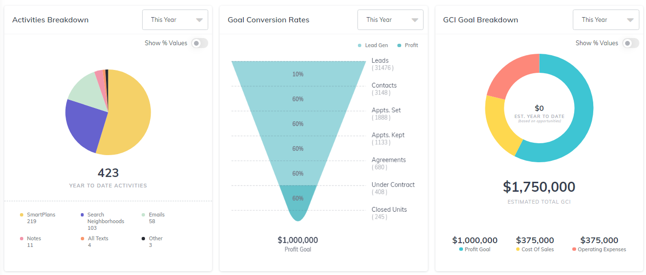Click the SmartPlans yellow legend dot
This screenshot has height=275, width=646.
[21, 215]
